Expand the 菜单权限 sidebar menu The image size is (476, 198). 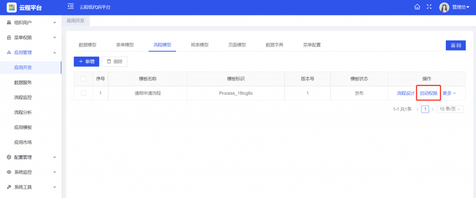point(31,37)
